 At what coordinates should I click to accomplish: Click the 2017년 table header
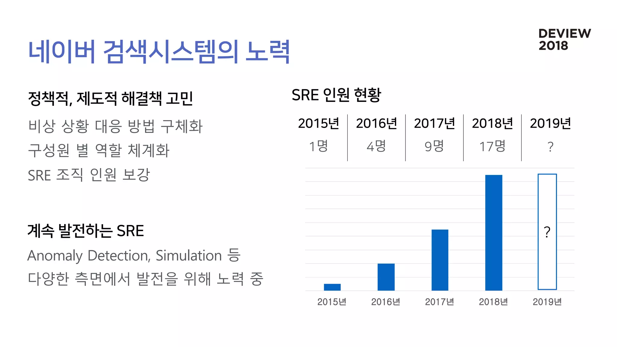434,123
